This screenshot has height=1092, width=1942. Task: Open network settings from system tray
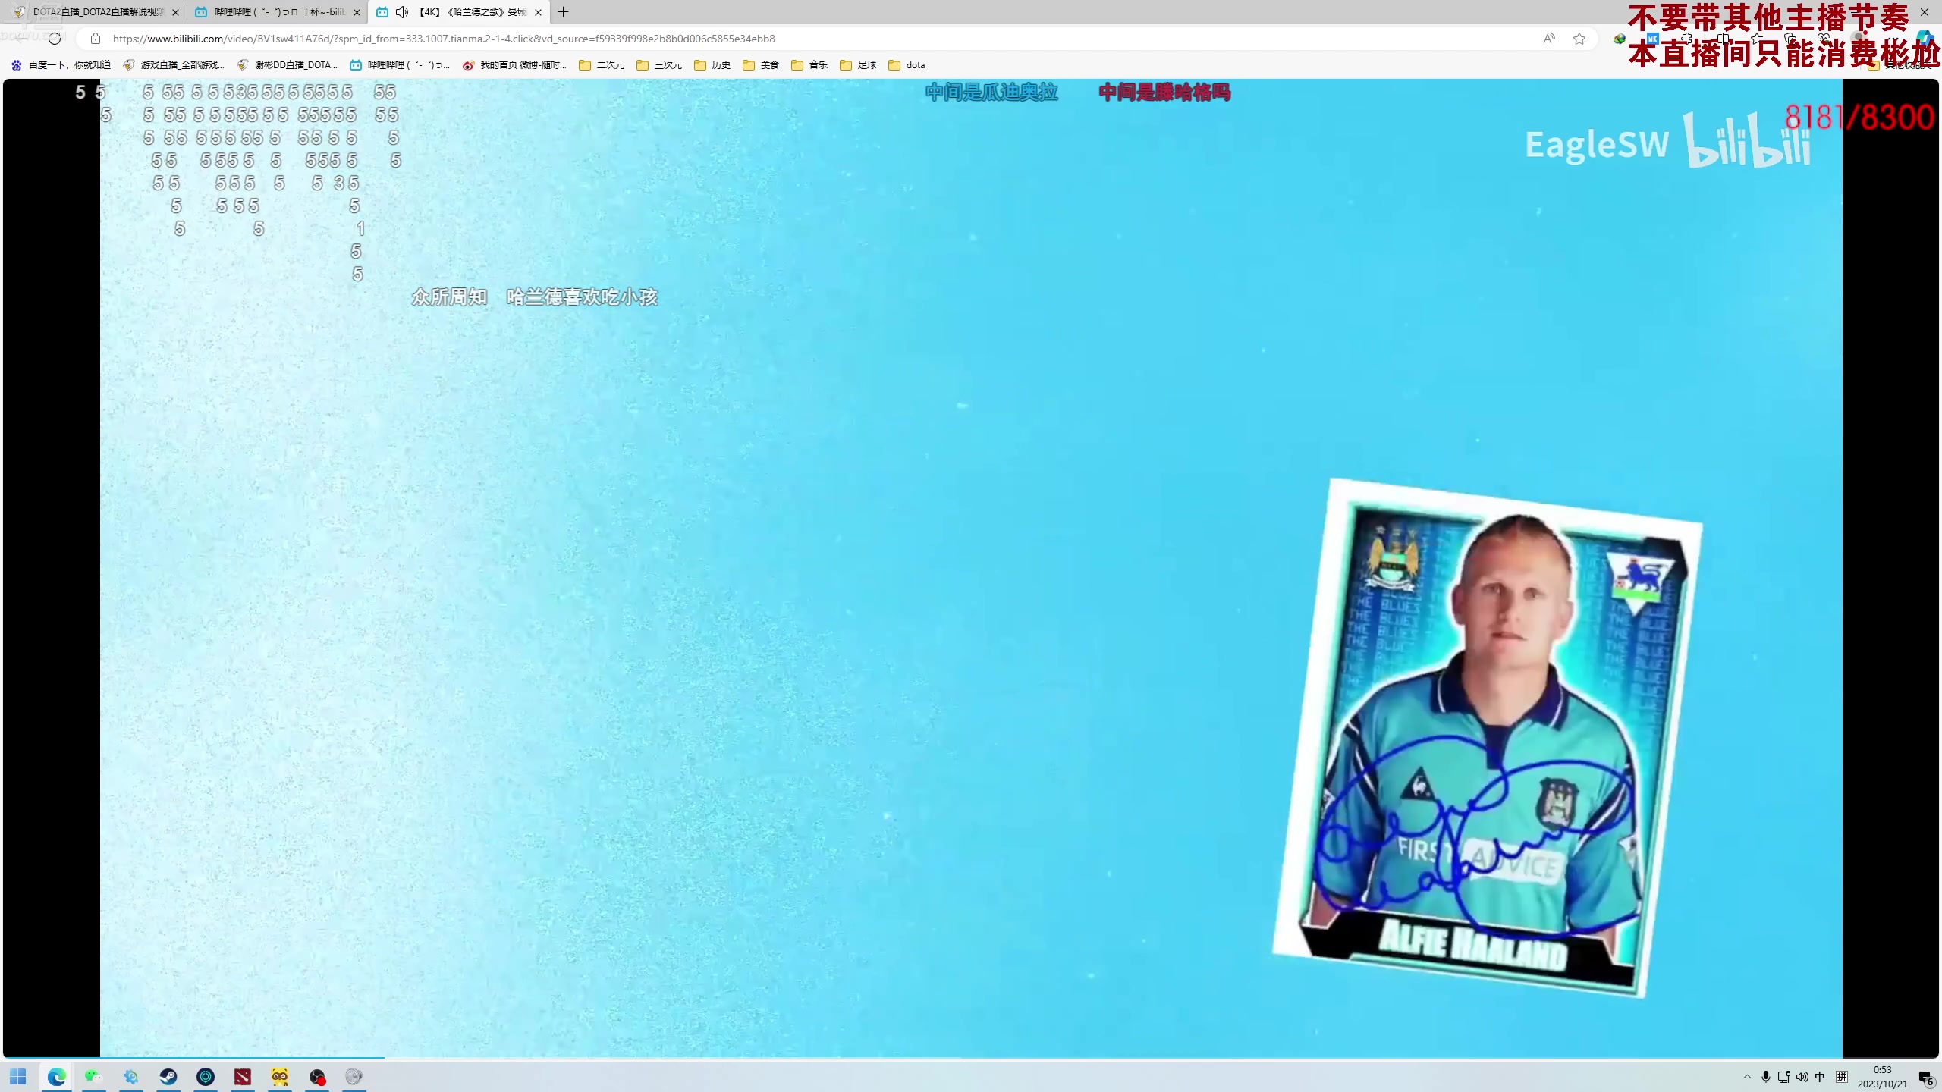(x=1784, y=1077)
